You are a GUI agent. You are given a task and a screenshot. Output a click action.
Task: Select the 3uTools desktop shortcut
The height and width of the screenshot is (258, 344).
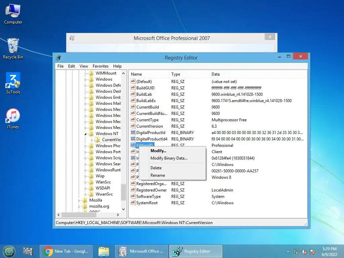[13, 83]
